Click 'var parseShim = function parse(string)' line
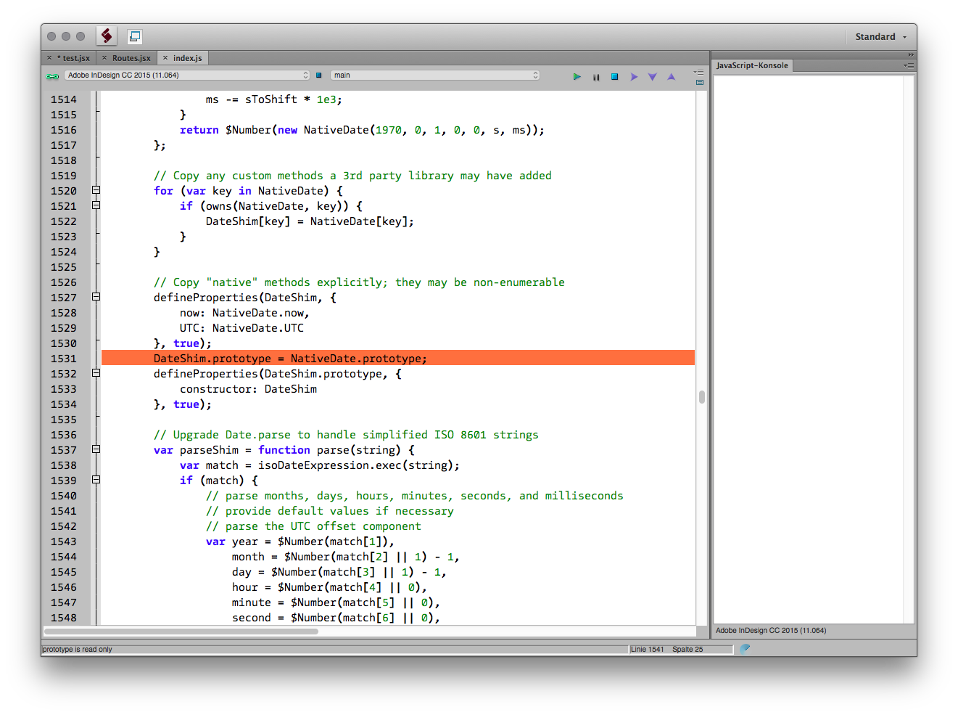Image resolution: width=958 pixels, height=715 pixels. point(284,450)
